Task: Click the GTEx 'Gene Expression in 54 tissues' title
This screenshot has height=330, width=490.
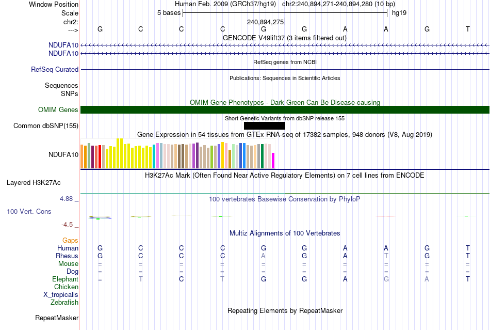Action: (285, 134)
